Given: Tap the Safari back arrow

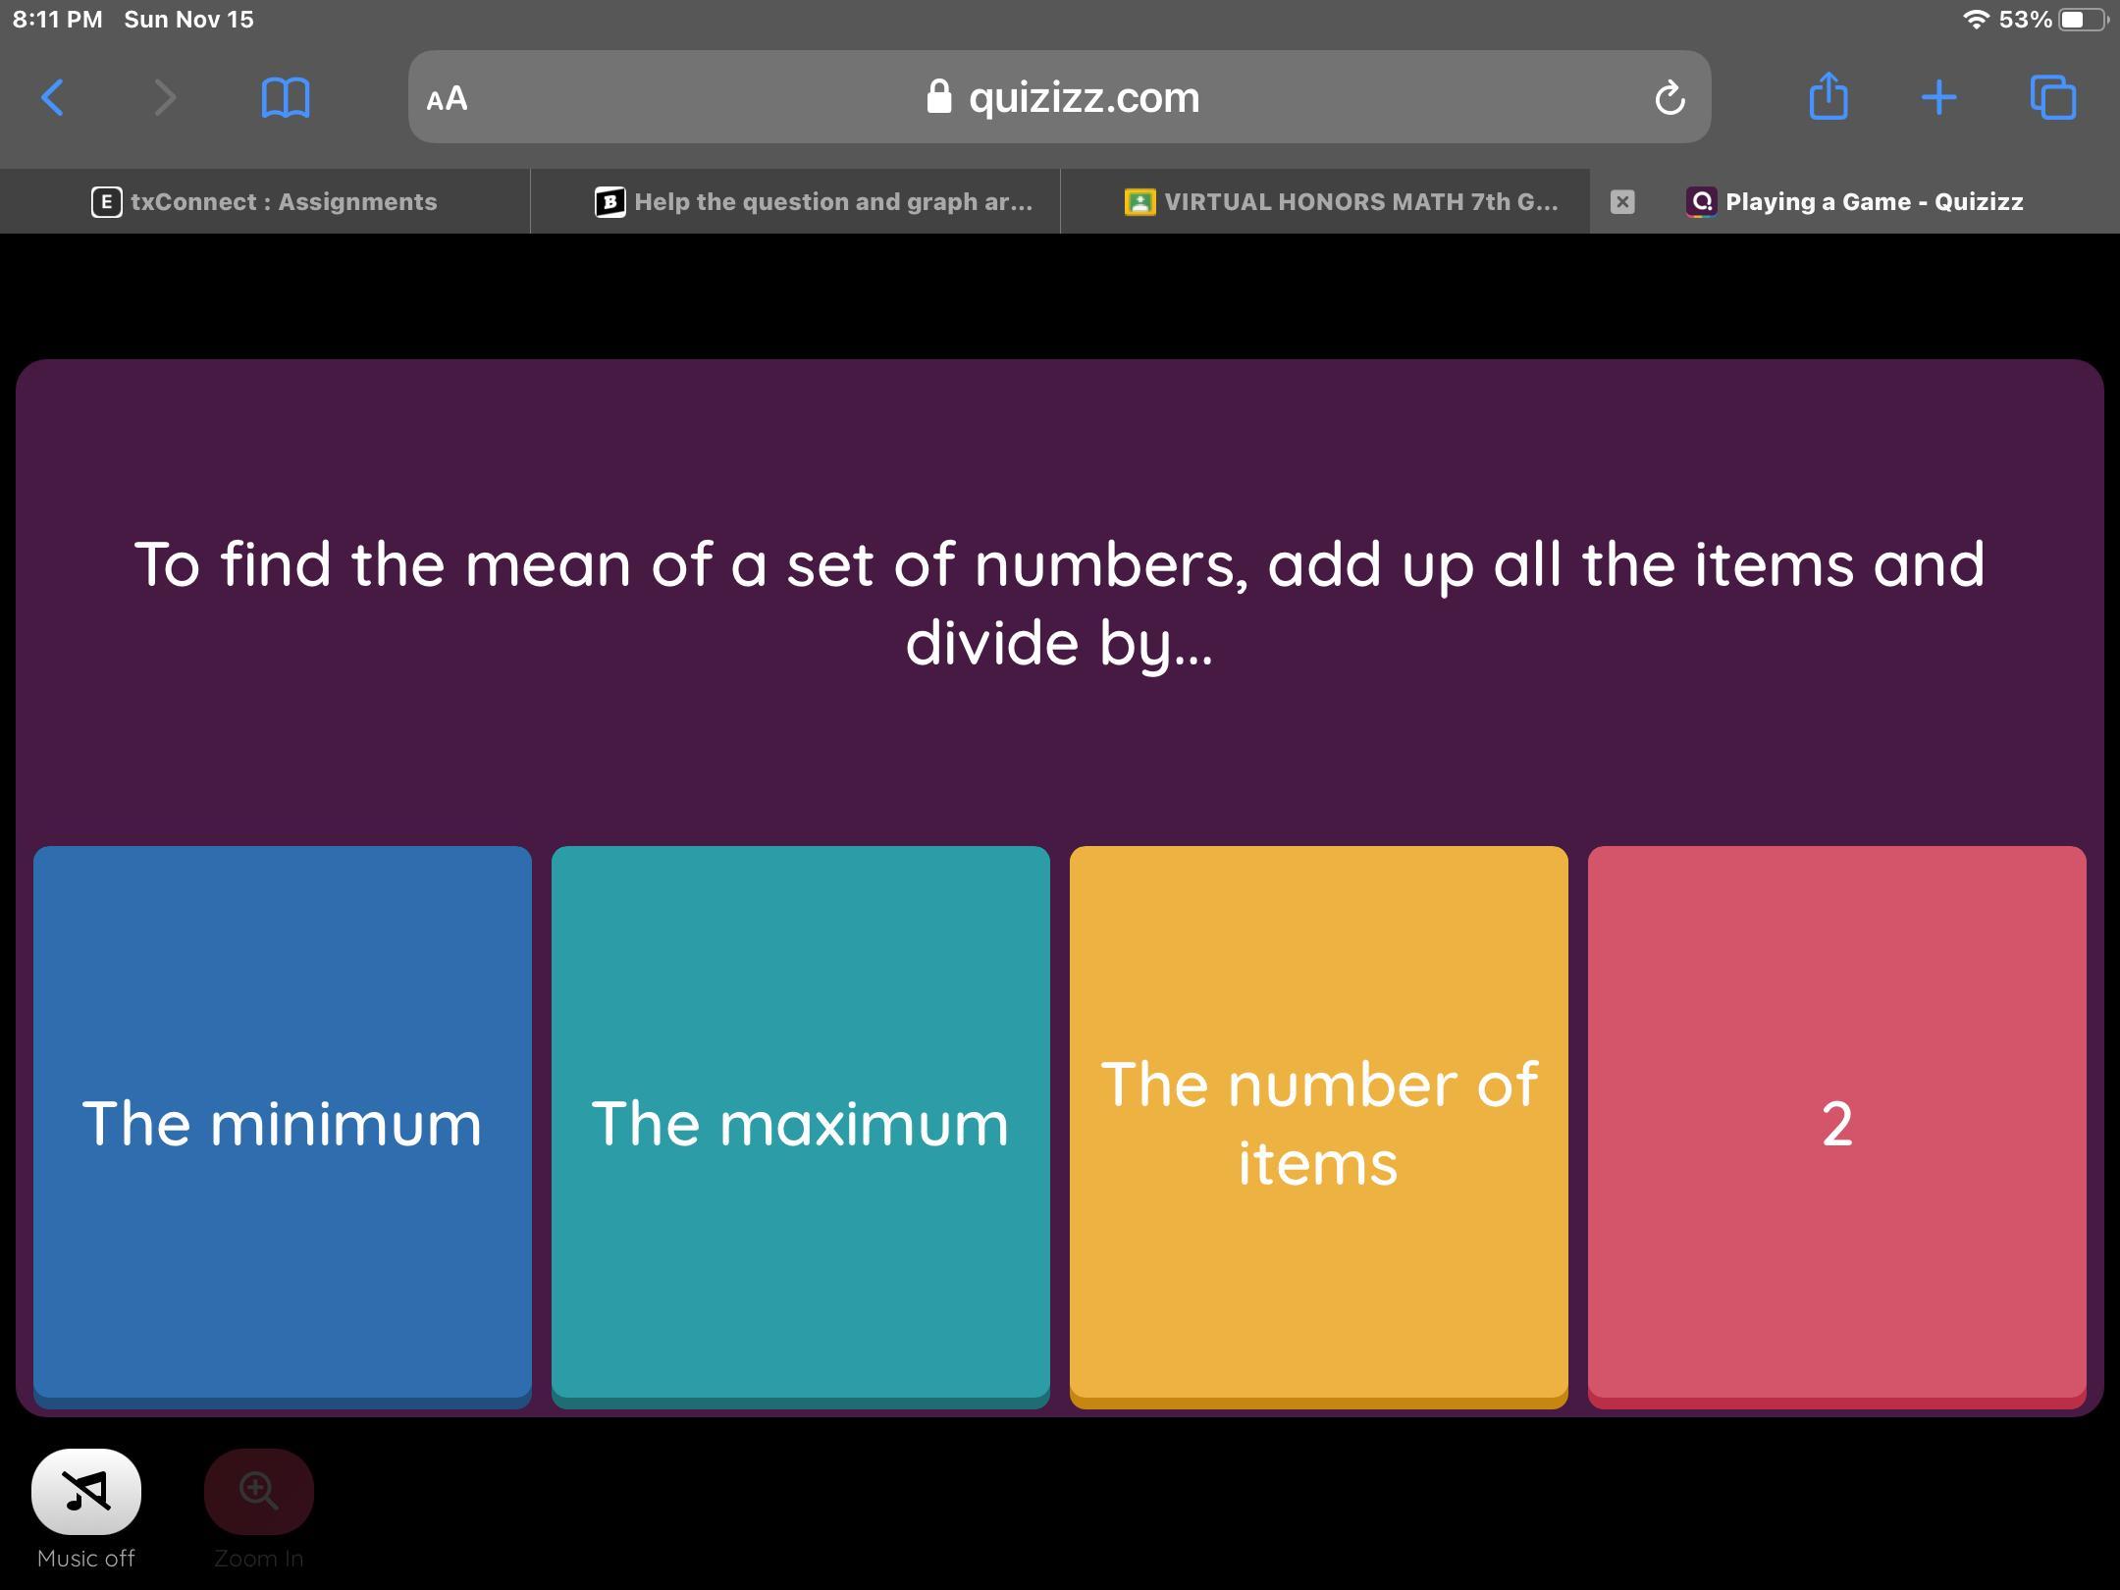Looking at the screenshot, I should (53, 97).
